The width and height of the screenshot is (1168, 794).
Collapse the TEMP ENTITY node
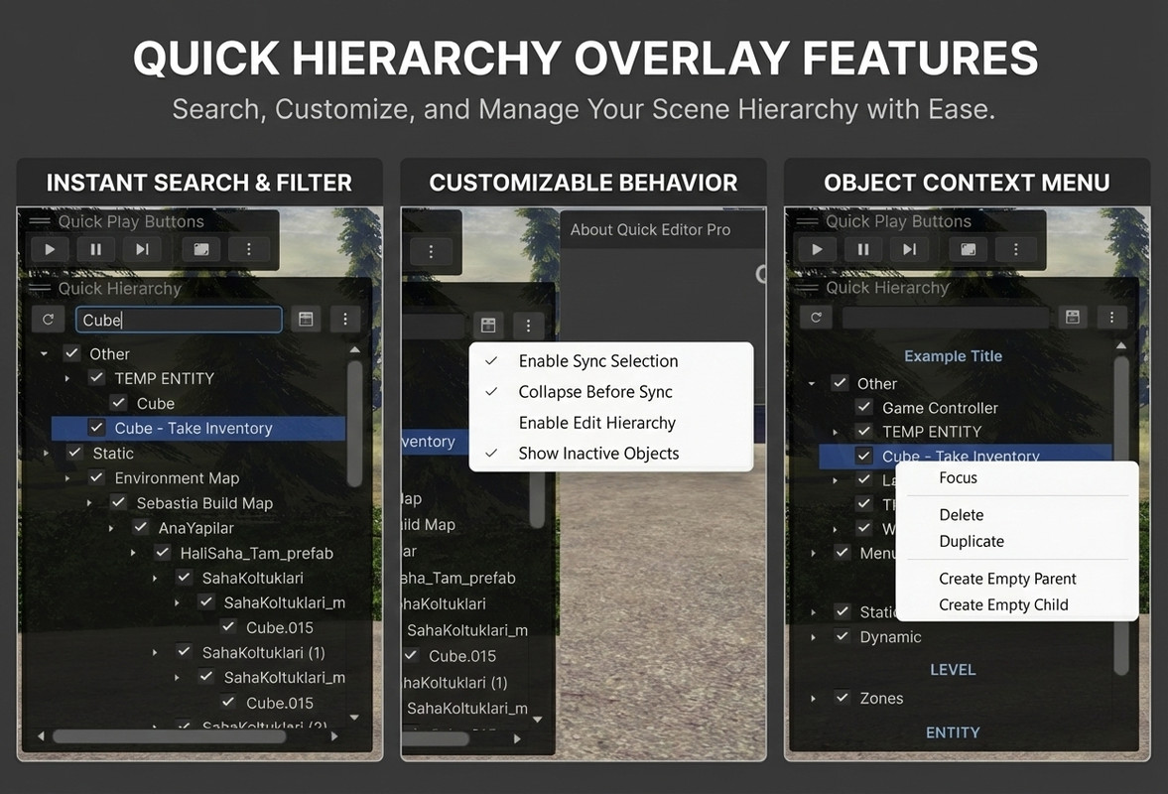[x=67, y=378]
